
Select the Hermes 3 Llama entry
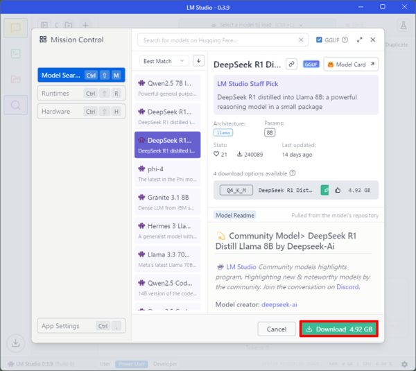click(167, 231)
